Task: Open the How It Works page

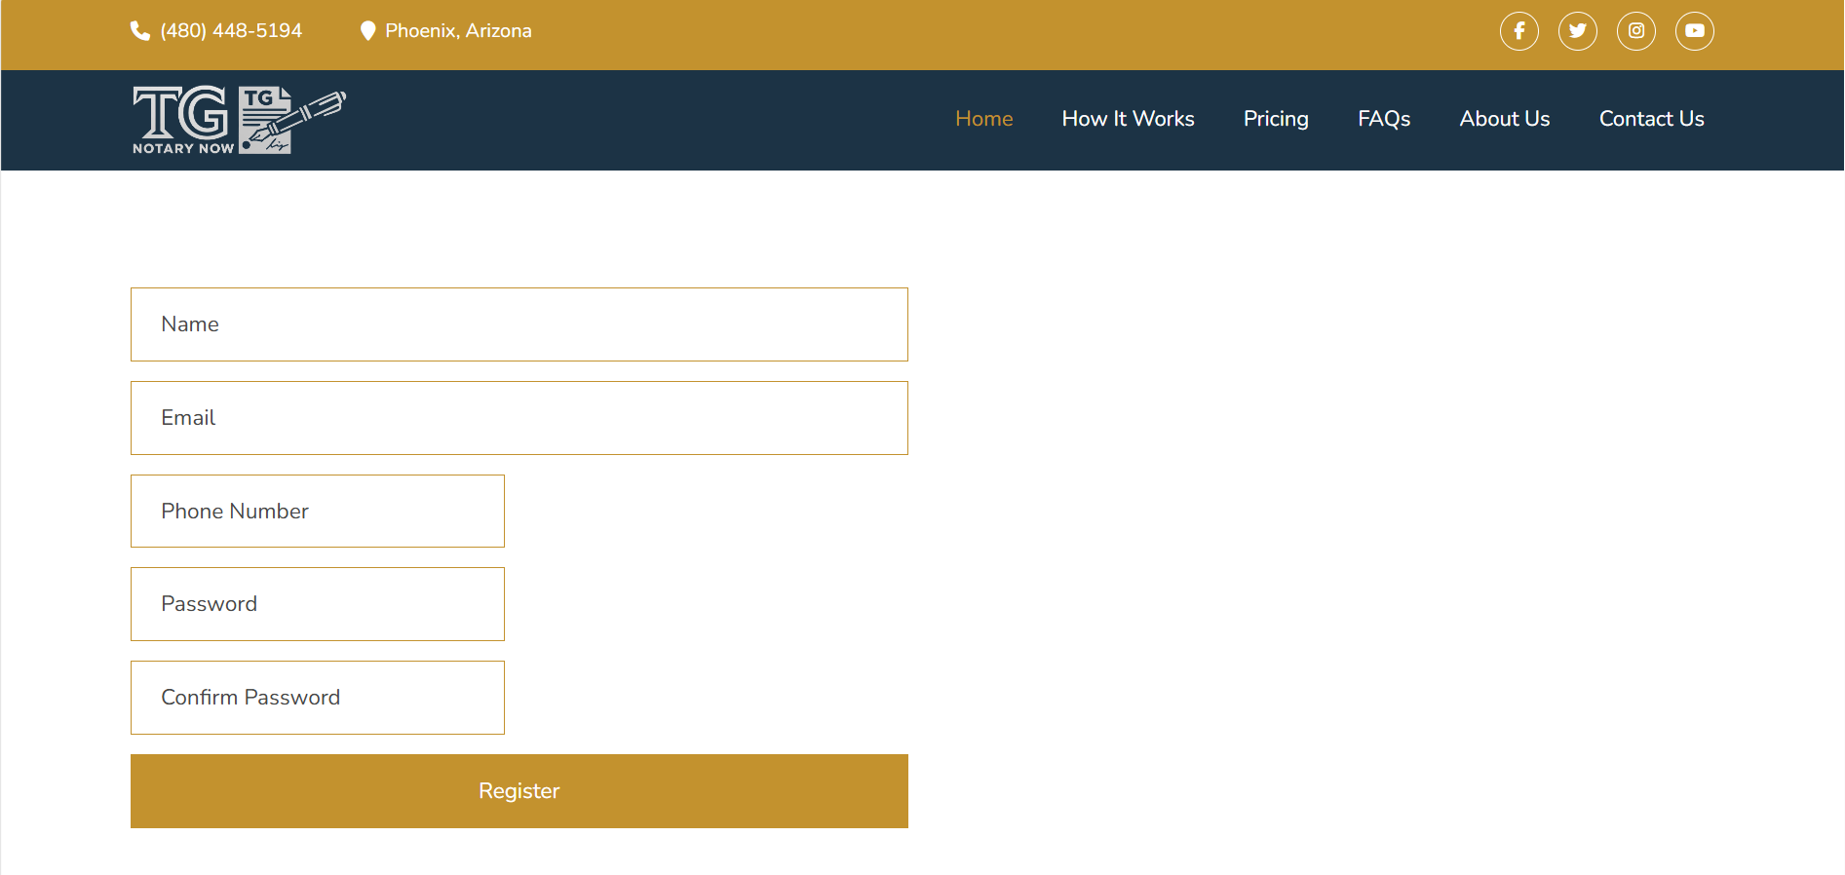Action: tap(1128, 119)
